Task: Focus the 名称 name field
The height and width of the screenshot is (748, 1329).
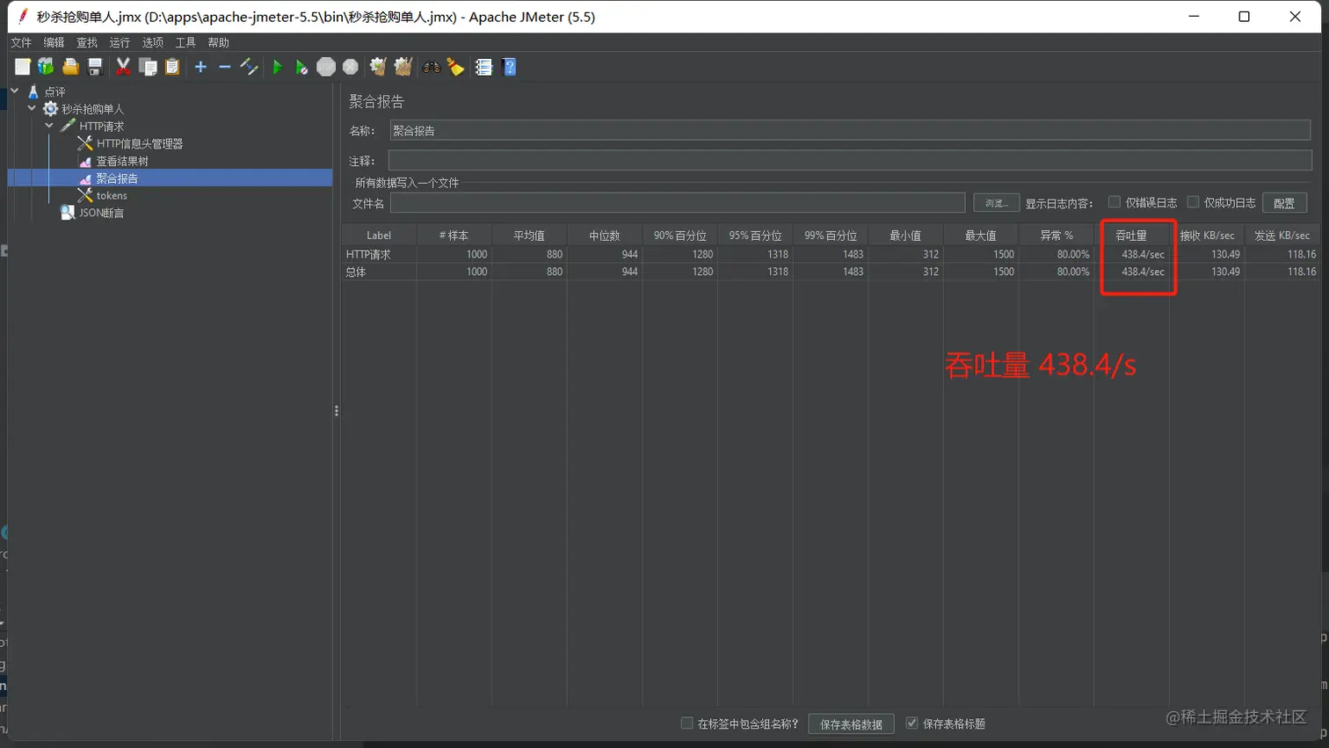Action: (x=850, y=130)
